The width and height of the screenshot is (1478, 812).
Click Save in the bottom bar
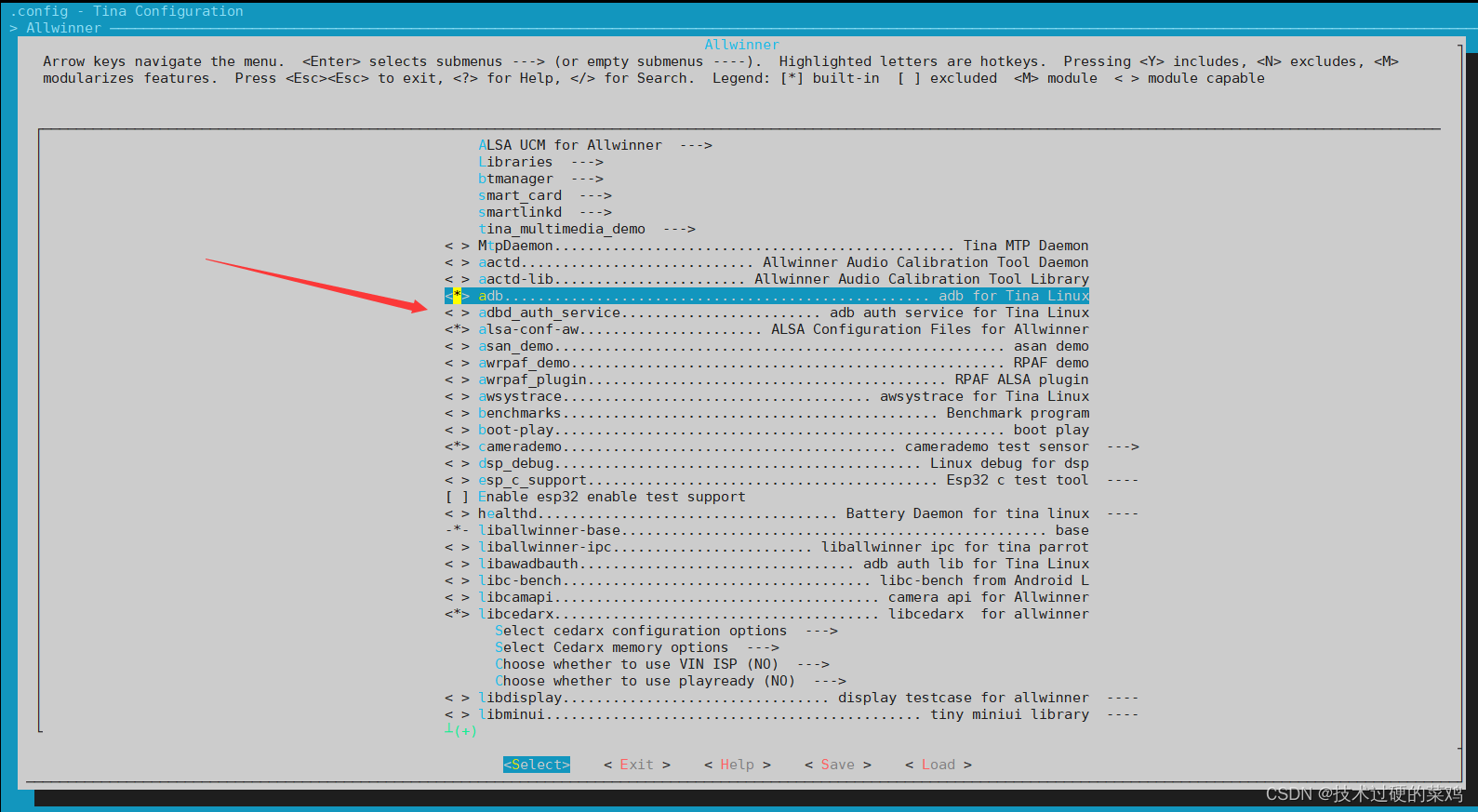pyautogui.click(x=837, y=765)
